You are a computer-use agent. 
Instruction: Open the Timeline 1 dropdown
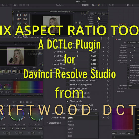[60, 5]
